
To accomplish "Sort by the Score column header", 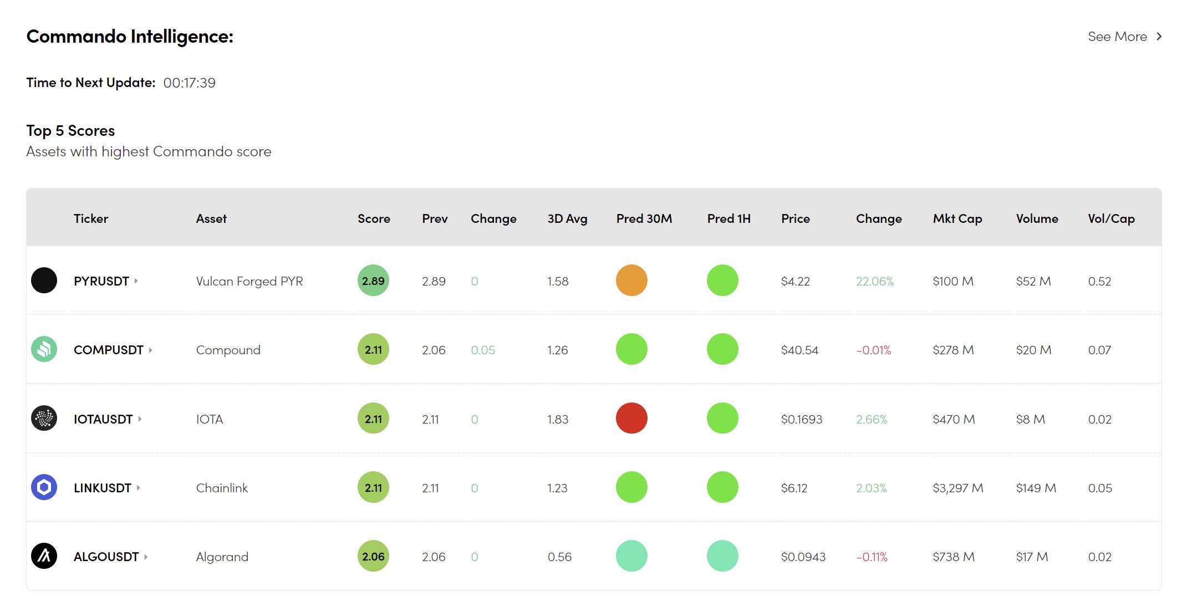I will pyautogui.click(x=374, y=218).
